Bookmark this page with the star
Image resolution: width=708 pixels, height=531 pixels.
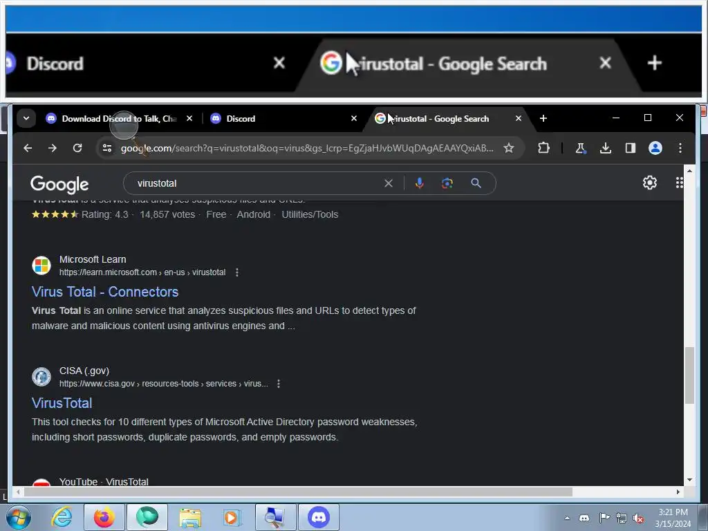[x=509, y=148]
